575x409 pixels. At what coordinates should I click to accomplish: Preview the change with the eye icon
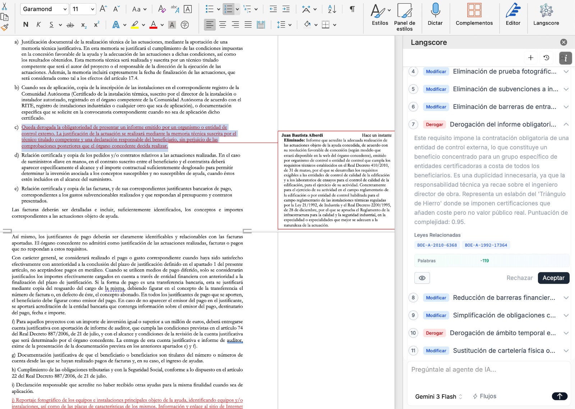[422, 278]
